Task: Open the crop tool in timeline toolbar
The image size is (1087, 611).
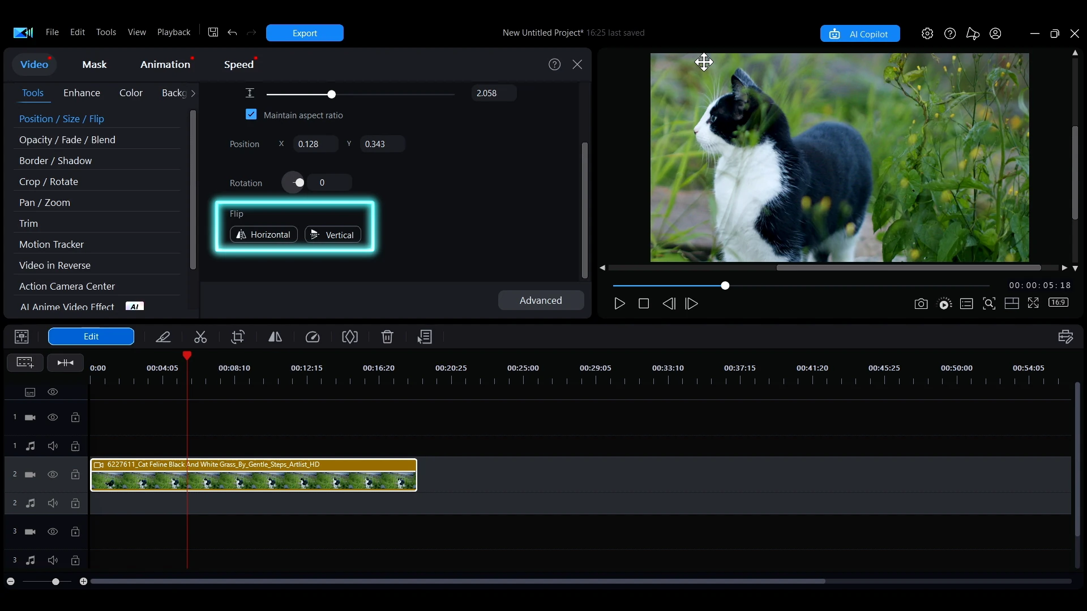Action: point(238,337)
